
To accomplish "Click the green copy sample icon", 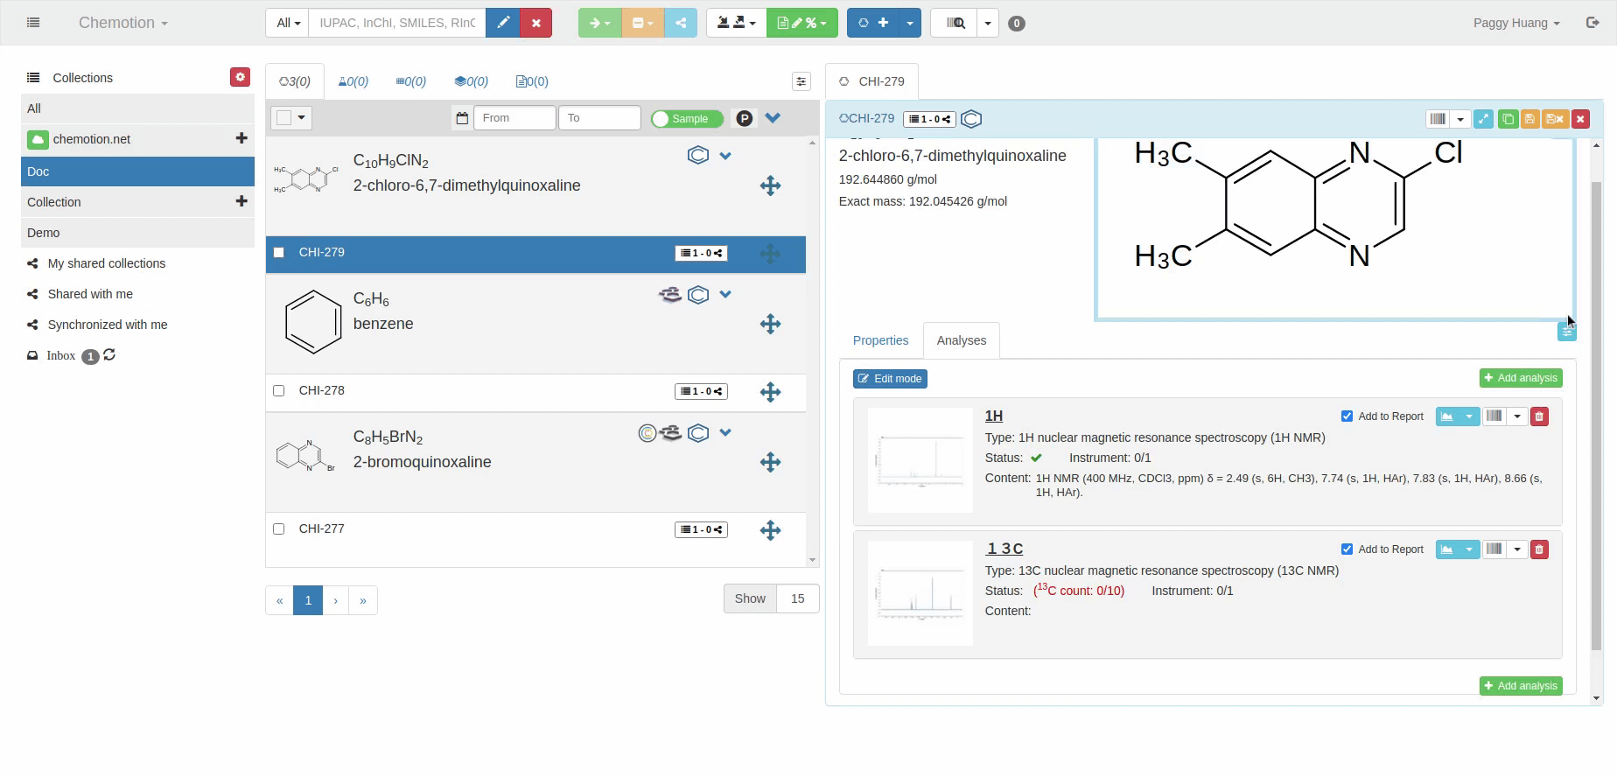I will (1508, 119).
